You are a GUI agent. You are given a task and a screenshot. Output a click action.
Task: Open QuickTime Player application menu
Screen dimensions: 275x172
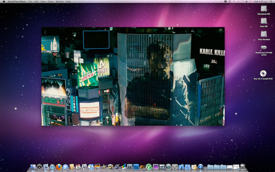[16, 1]
